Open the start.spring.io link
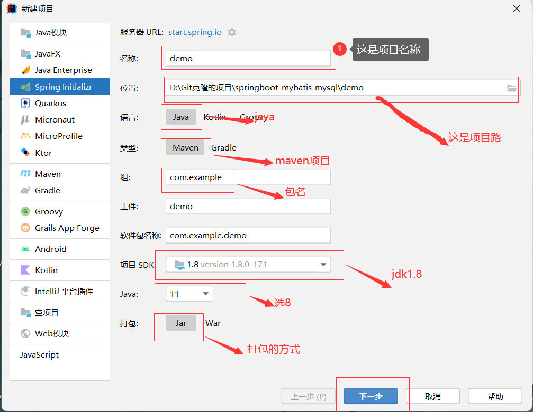The height and width of the screenshot is (412, 533). click(195, 32)
